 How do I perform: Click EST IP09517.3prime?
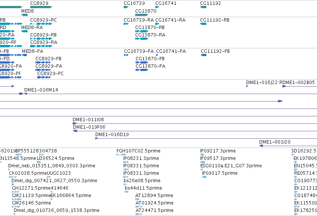(203, 162)
